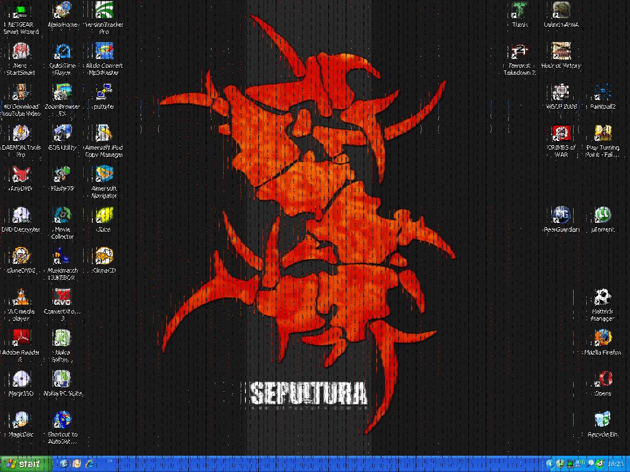Open the Movie Collector shortcut

(x=62, y=223)
